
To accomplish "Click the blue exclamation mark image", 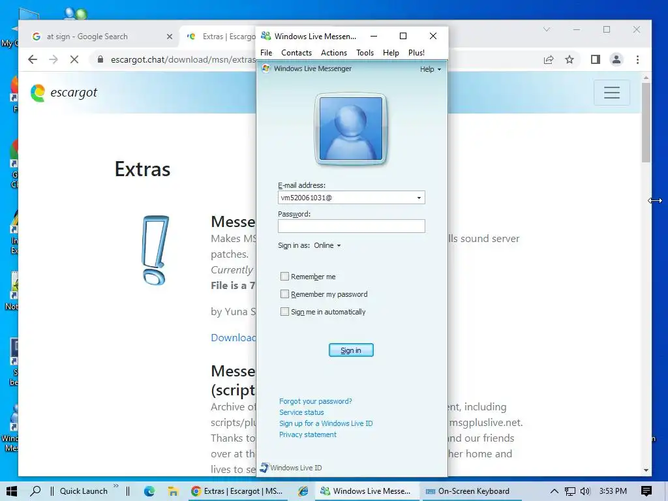I will [155, 250].
